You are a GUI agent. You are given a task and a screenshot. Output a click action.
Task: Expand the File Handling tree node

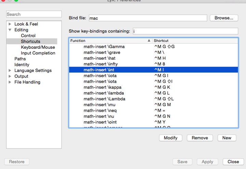(10, 82)
